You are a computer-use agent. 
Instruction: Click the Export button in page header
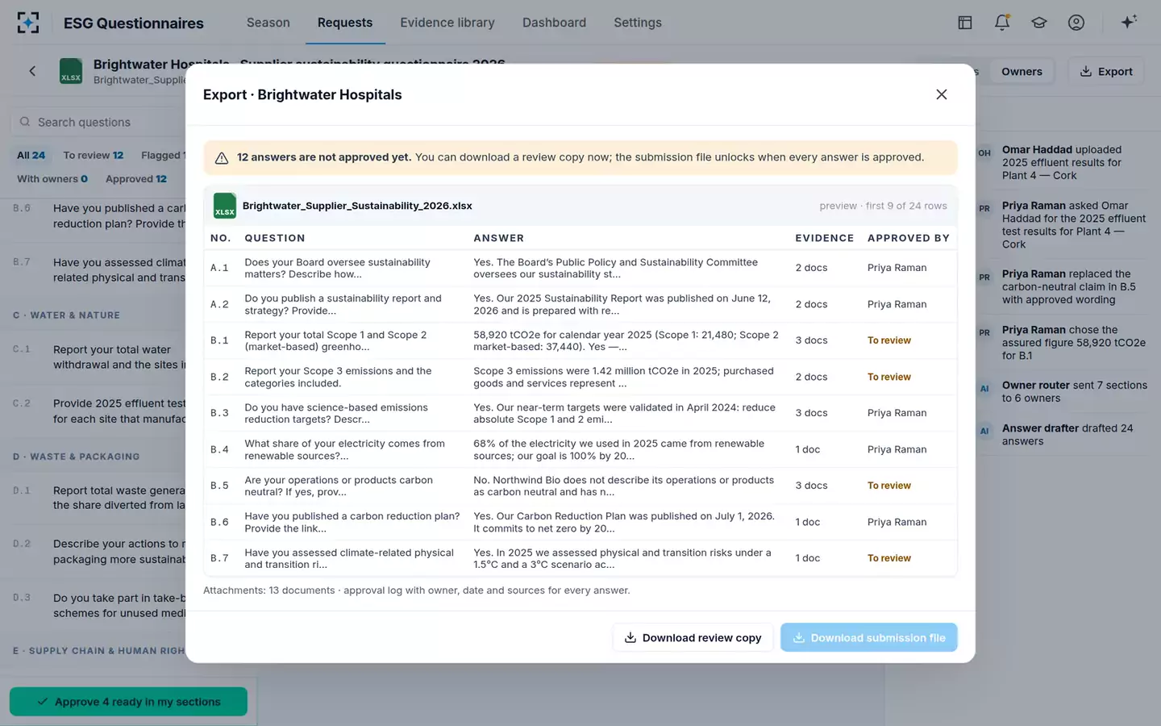pyautogui.click(x=1106, y=71)
